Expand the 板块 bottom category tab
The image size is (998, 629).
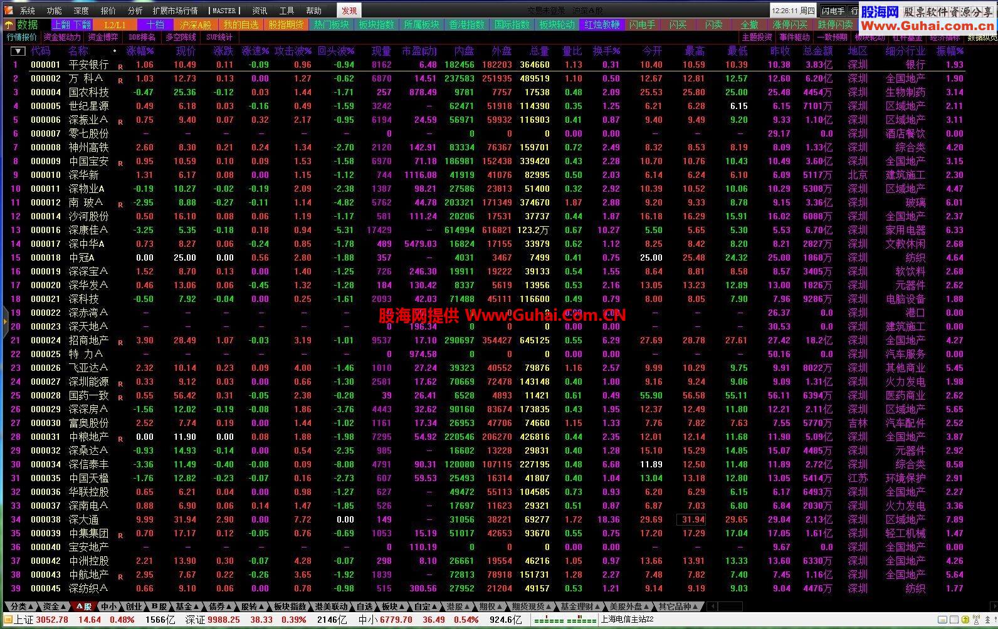coord(392,606)
